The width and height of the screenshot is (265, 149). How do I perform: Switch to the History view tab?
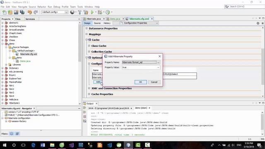tap(107, 23)
